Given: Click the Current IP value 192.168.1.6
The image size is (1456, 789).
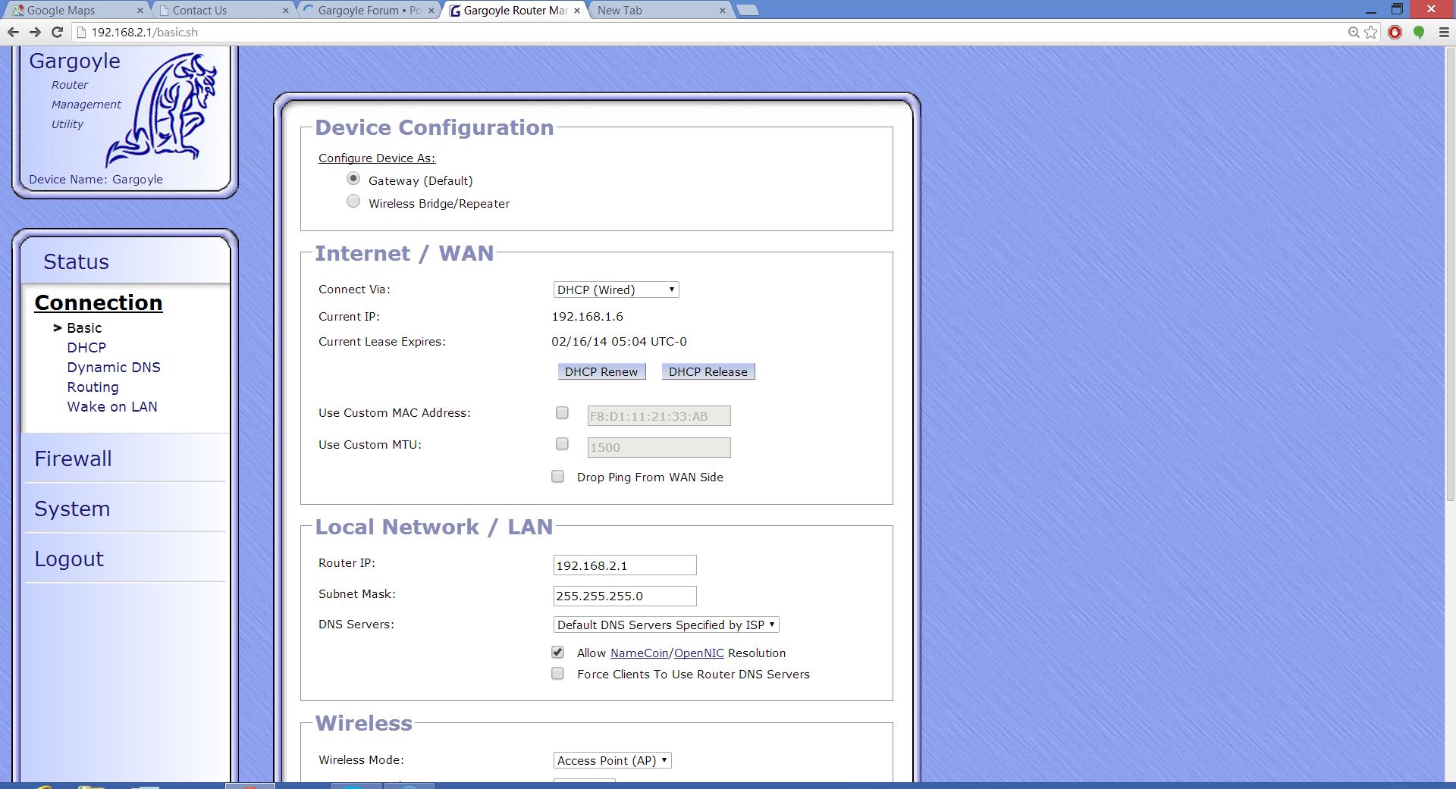Looking at the screenshot, I should pos(587,316).
